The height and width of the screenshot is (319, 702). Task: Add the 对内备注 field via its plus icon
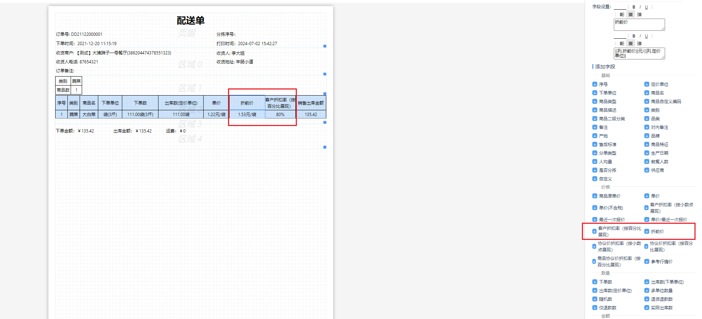647,127
